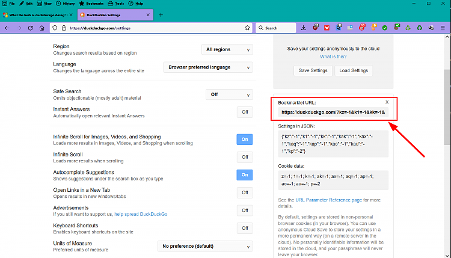Click the black-and-white spheres extension icon

pyautogui.click(x=431, y=28)
